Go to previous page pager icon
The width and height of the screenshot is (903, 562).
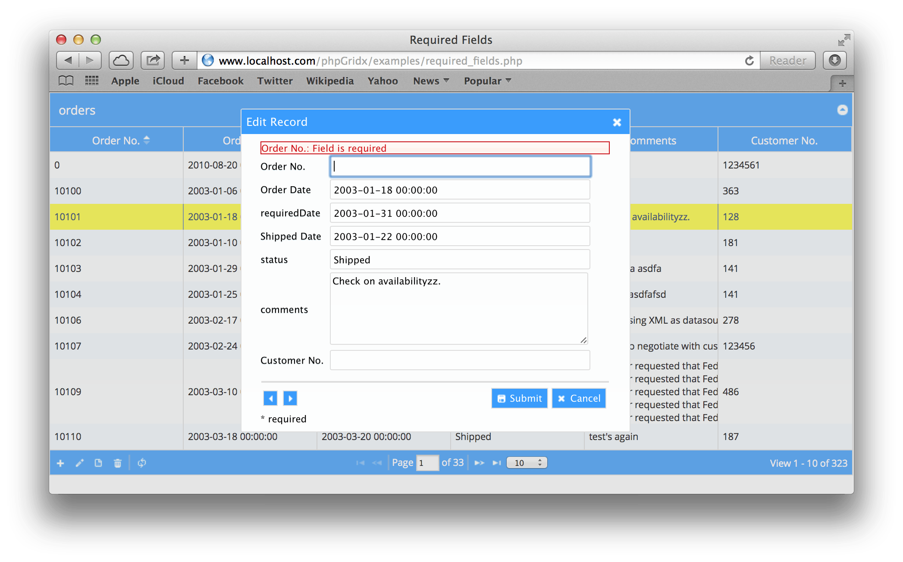tap(377, 463)
